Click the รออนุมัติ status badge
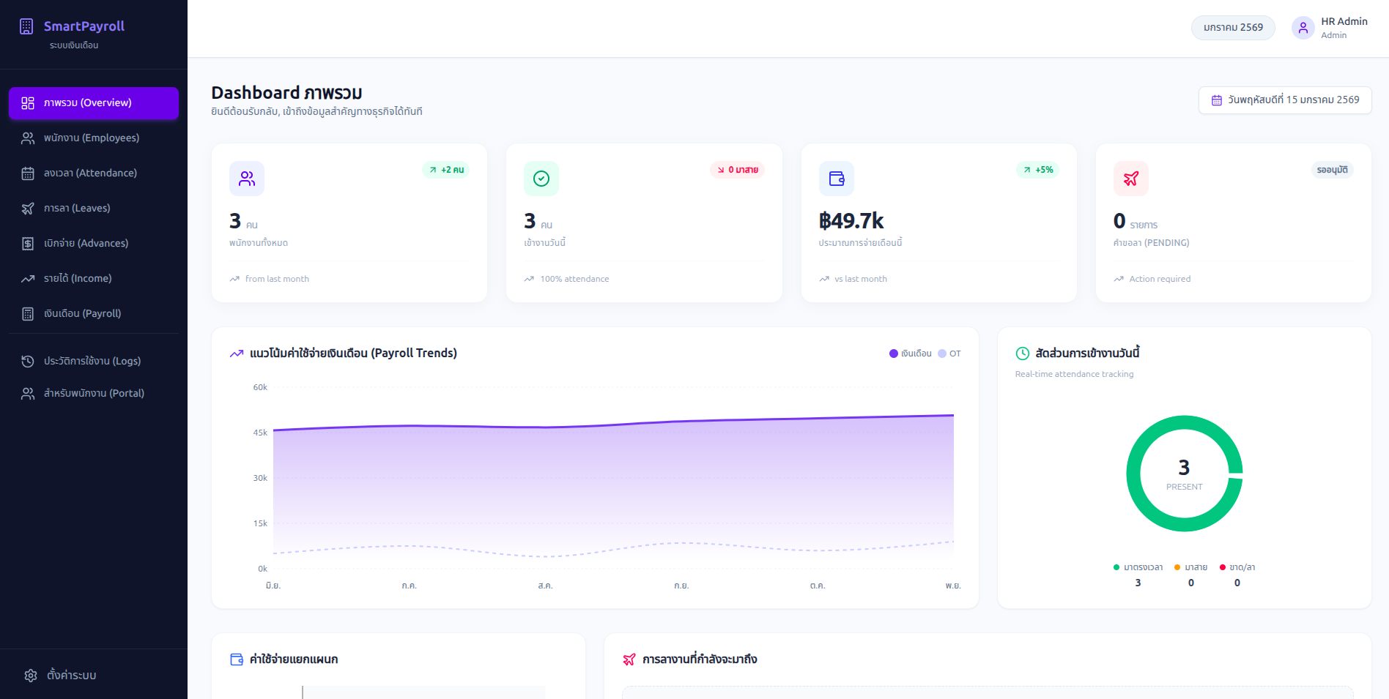 point(1332,170)
